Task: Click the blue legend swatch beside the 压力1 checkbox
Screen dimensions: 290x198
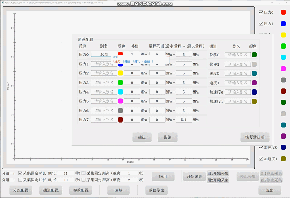Action: point(283,24)
